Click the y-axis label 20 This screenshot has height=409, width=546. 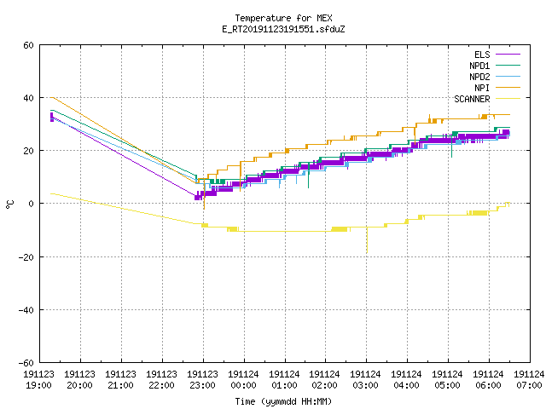28,151
